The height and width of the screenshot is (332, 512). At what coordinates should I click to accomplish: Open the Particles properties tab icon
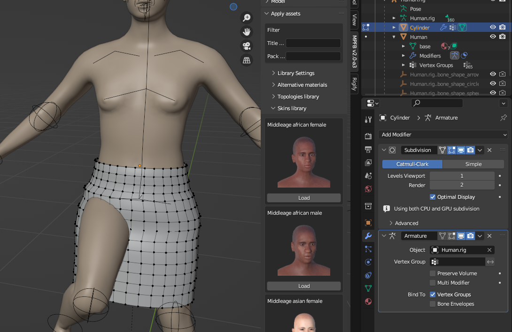pyautogui.click(x=368, y=249)
